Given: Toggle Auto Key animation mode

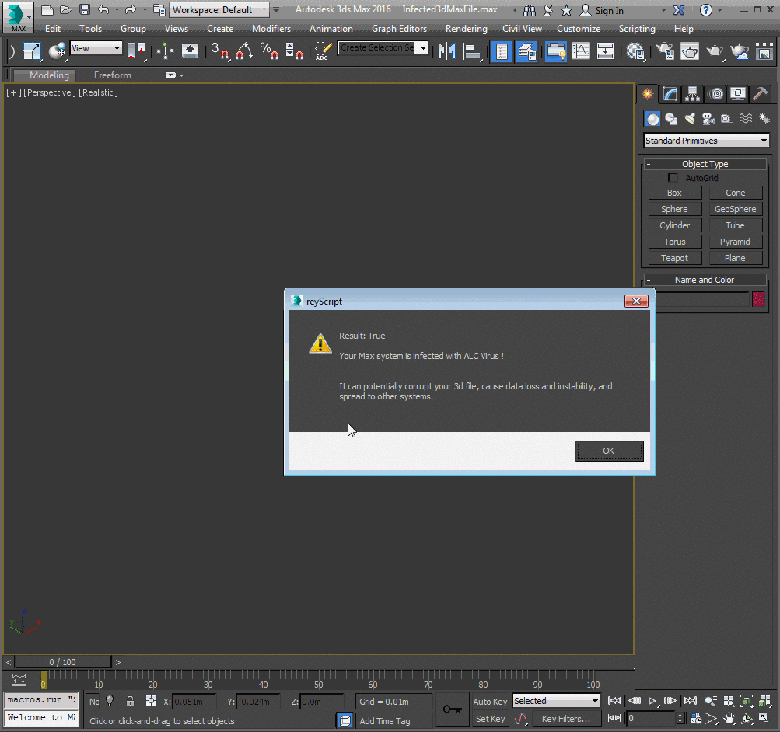Looking at the screenshot, I should coord(490,701).
